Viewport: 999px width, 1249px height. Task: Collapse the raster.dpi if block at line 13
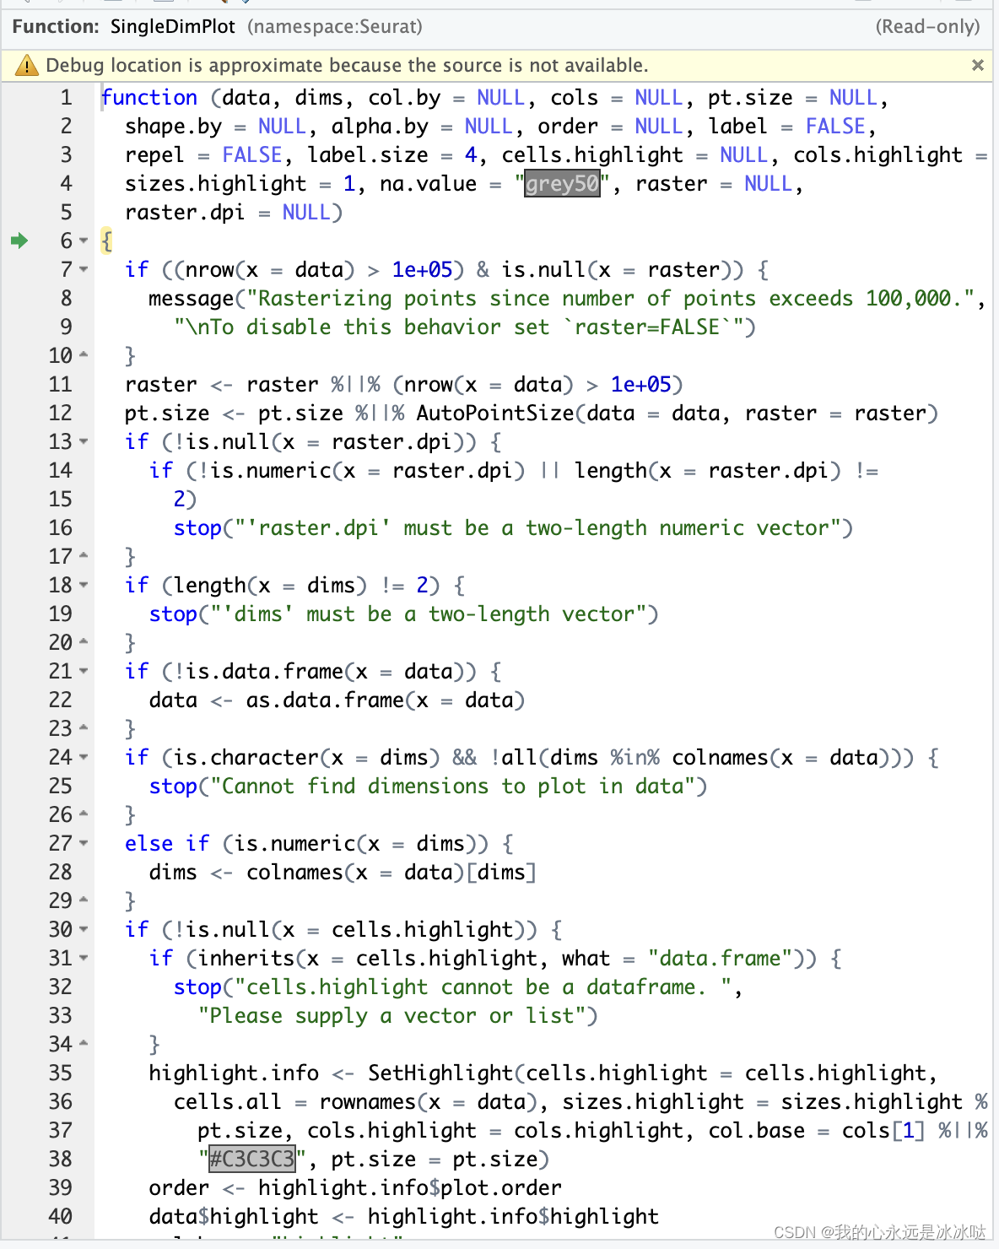point(84,441)
